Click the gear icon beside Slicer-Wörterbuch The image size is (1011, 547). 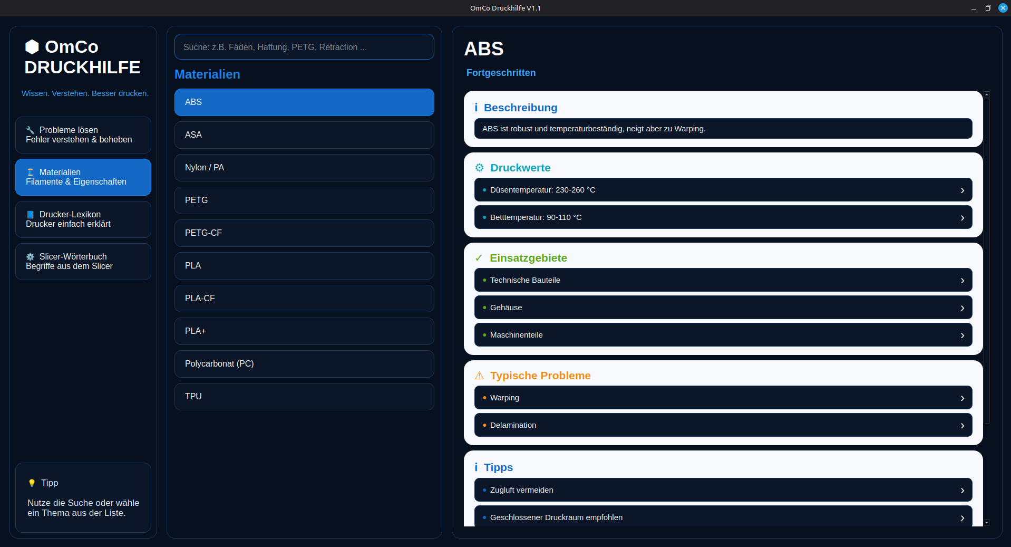pyautogui.click(x=31, y=257)
